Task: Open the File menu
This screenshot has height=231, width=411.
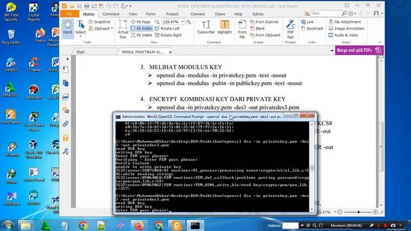Action: (69, 14)
